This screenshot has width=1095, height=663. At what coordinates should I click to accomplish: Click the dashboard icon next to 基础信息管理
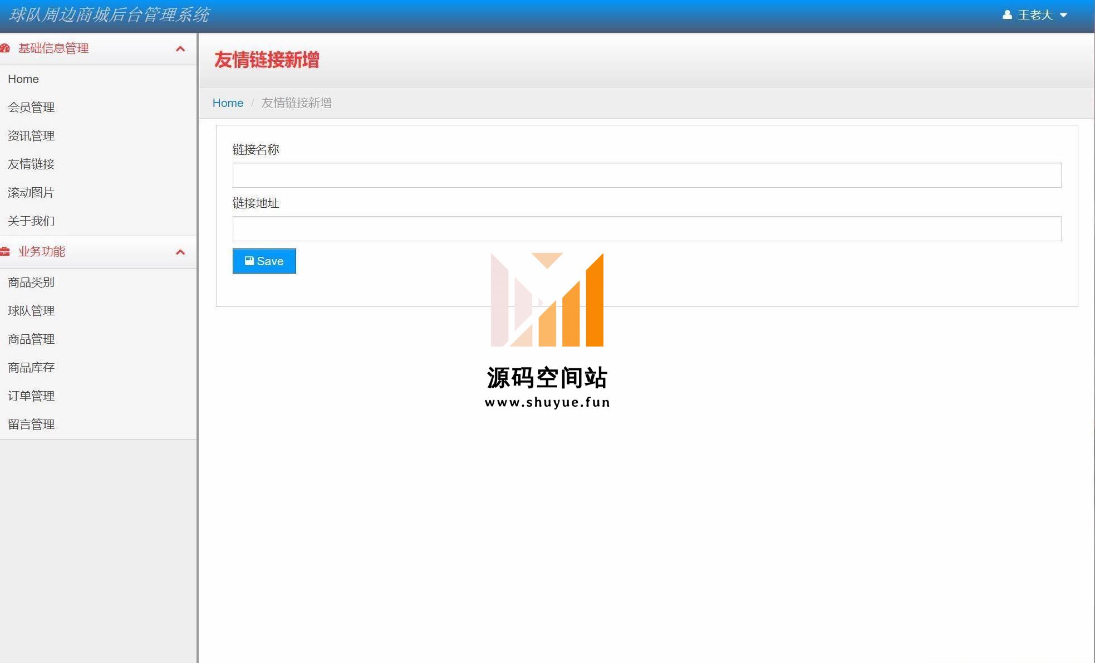click(5, 48)
